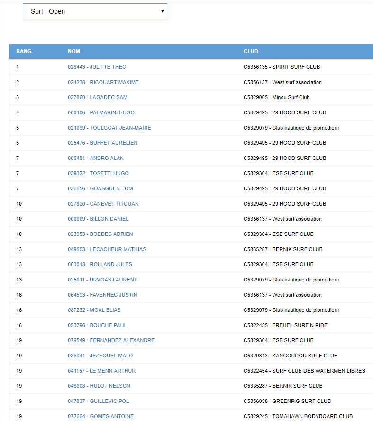Select club cell in TOSETTI HUGO row
Image resolution: width=373 pixels, height=421 pixels.
pos(279,173)
